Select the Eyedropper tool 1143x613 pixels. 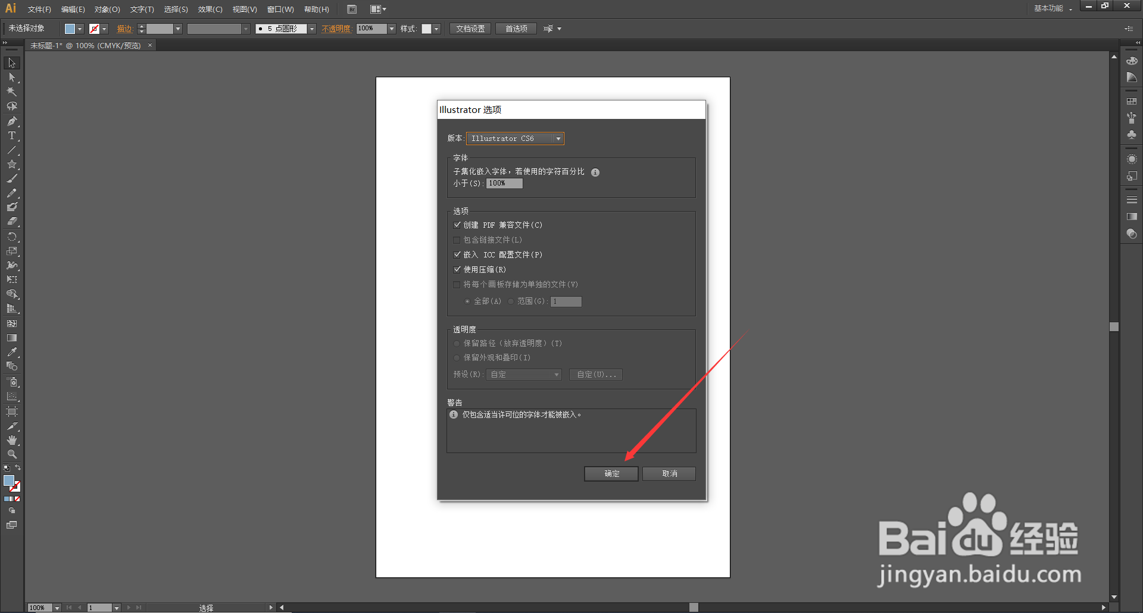12,352
